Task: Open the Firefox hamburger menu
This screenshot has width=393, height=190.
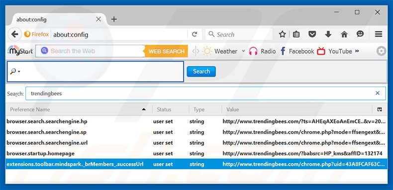Action: (x=379, y=34)
